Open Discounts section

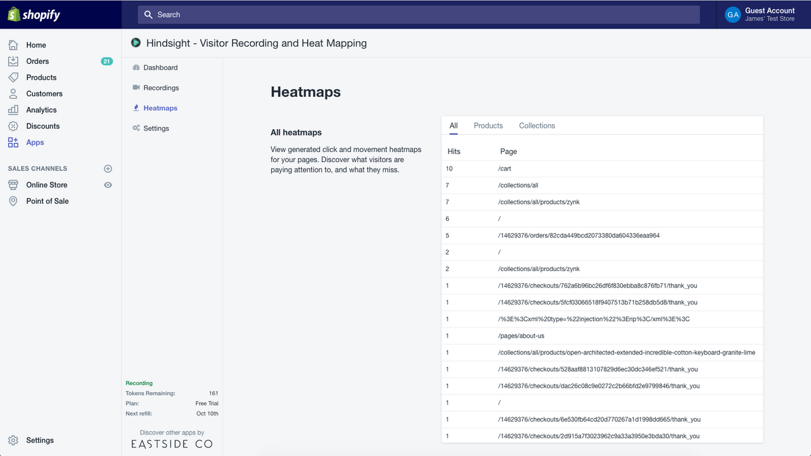pyautogui.click(x=43, y=126)
